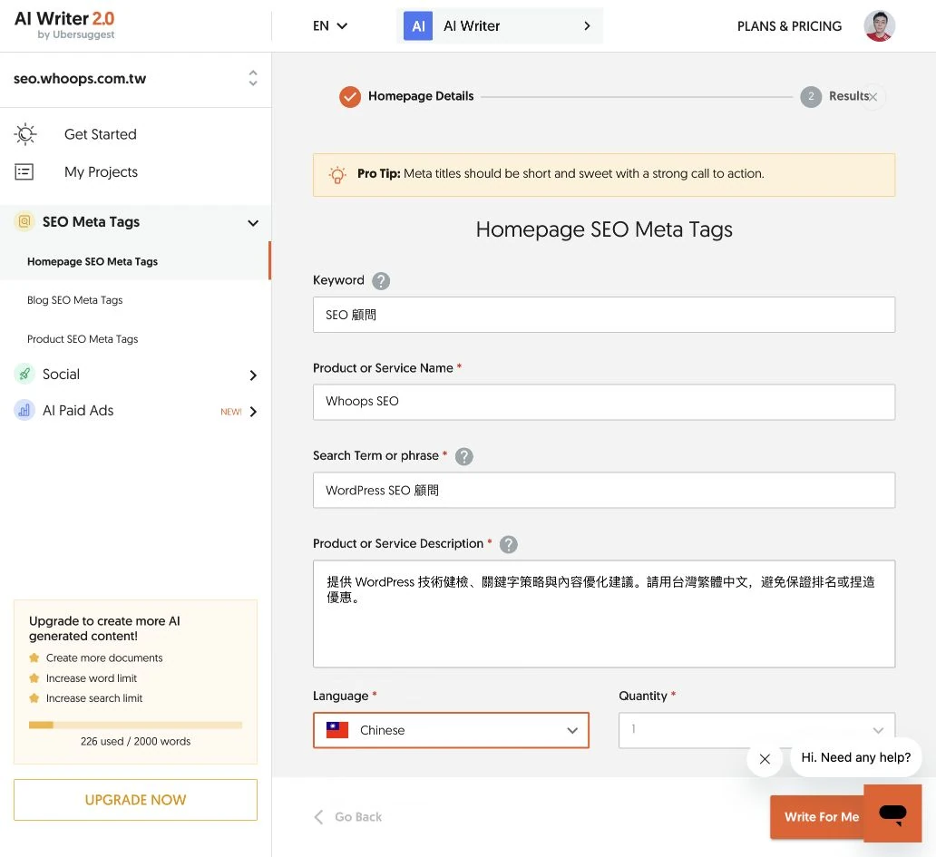Viewport: 936px width, 857px height.
Task: Click the Get Started sun icon
Action: pos(25,134)
